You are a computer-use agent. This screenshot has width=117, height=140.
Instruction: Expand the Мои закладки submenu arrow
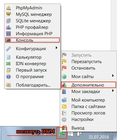click(x=113, y=91)
